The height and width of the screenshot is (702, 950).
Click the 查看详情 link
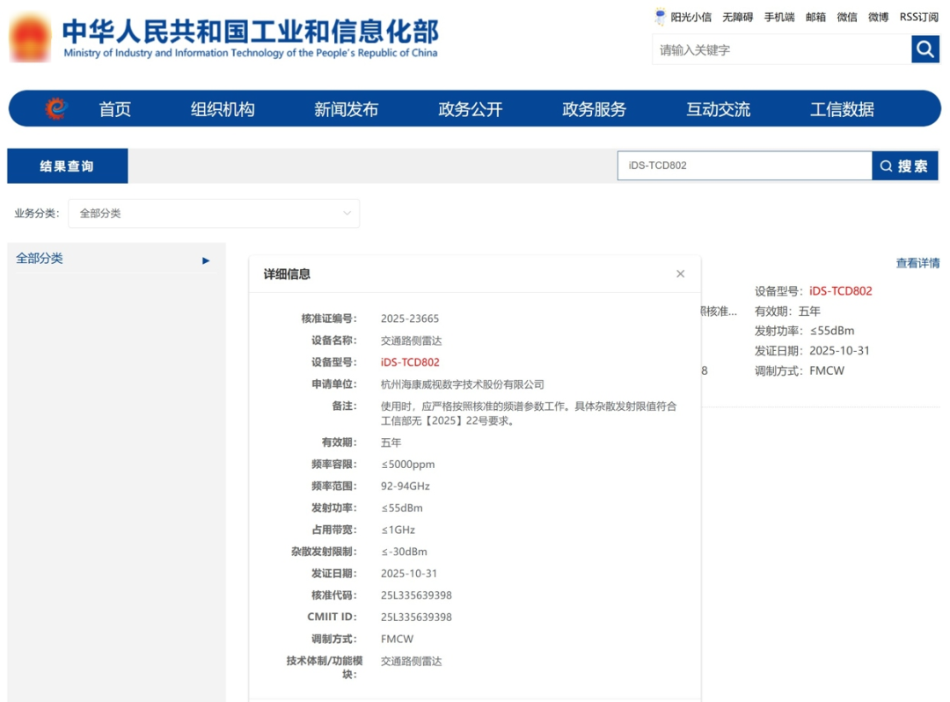coord(917,263)
